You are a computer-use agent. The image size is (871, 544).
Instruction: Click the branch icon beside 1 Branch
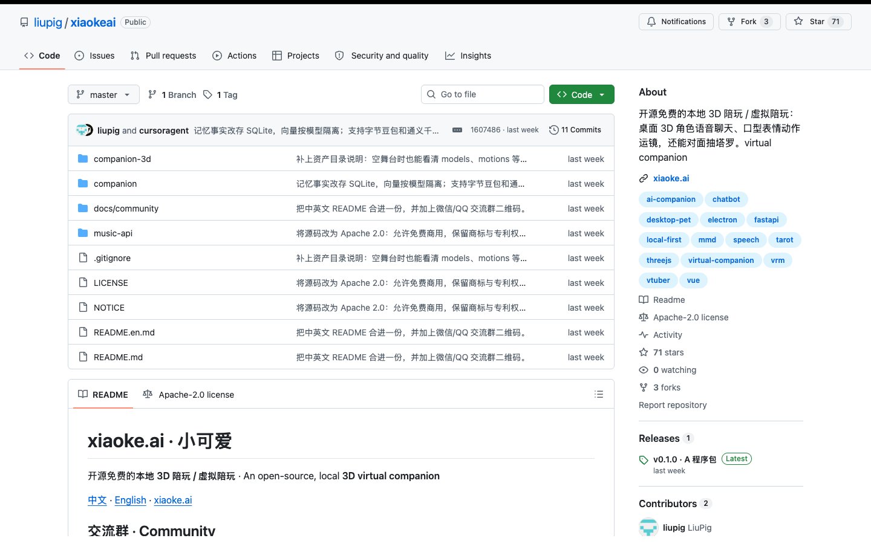152,95
